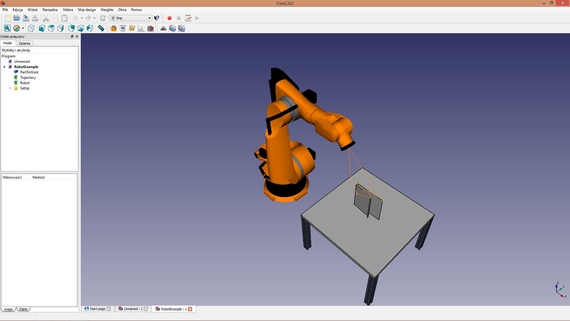This screenshot has height=321, width=570.
Task: Click the Stop macro recording square icon
Action: coord(179,18)
